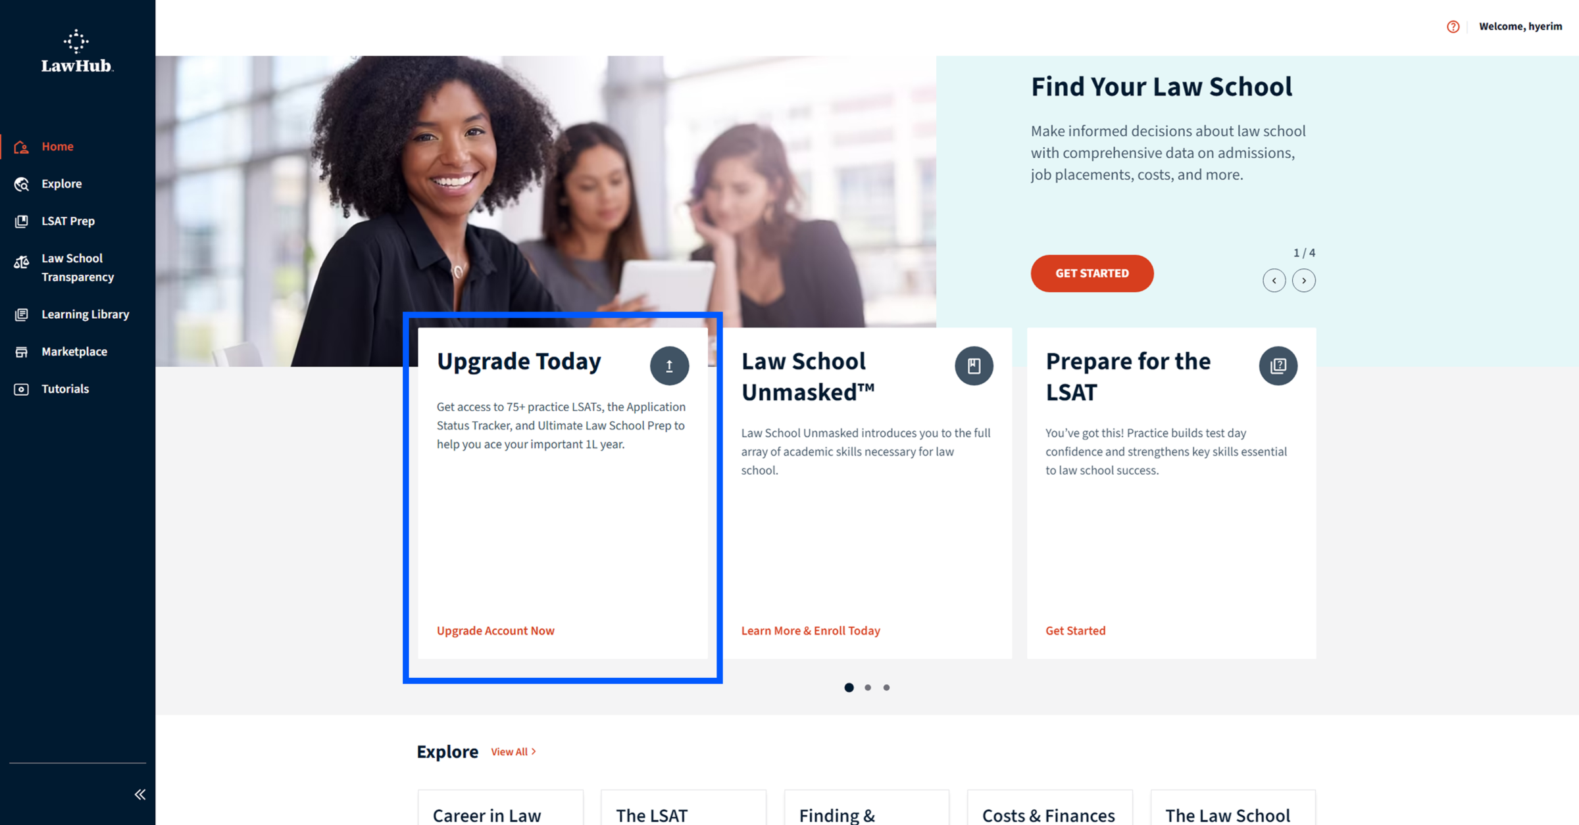Go to next hero slide
The image size is (1579, 825).
point(1303,281)
